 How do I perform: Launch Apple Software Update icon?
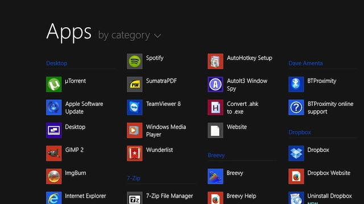pyautogui.click(x=54, y=107)
